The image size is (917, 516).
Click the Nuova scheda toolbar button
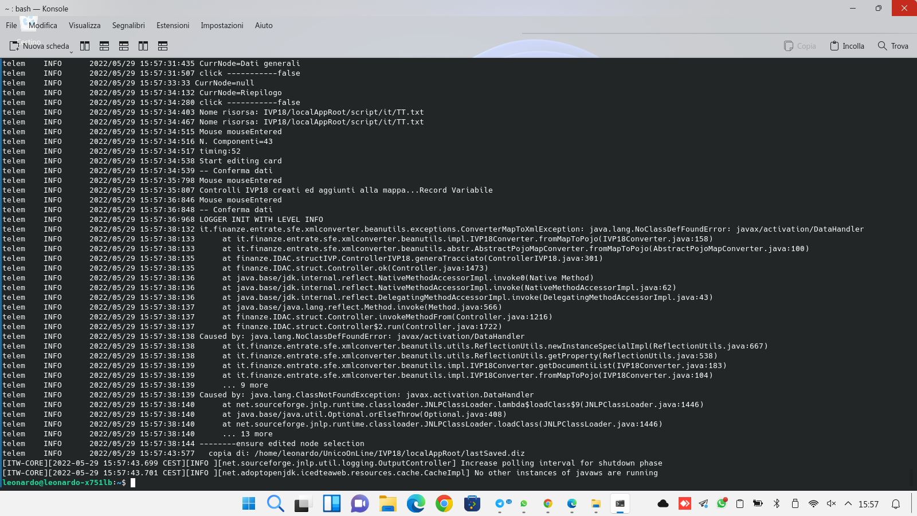[x=39, y=46]
